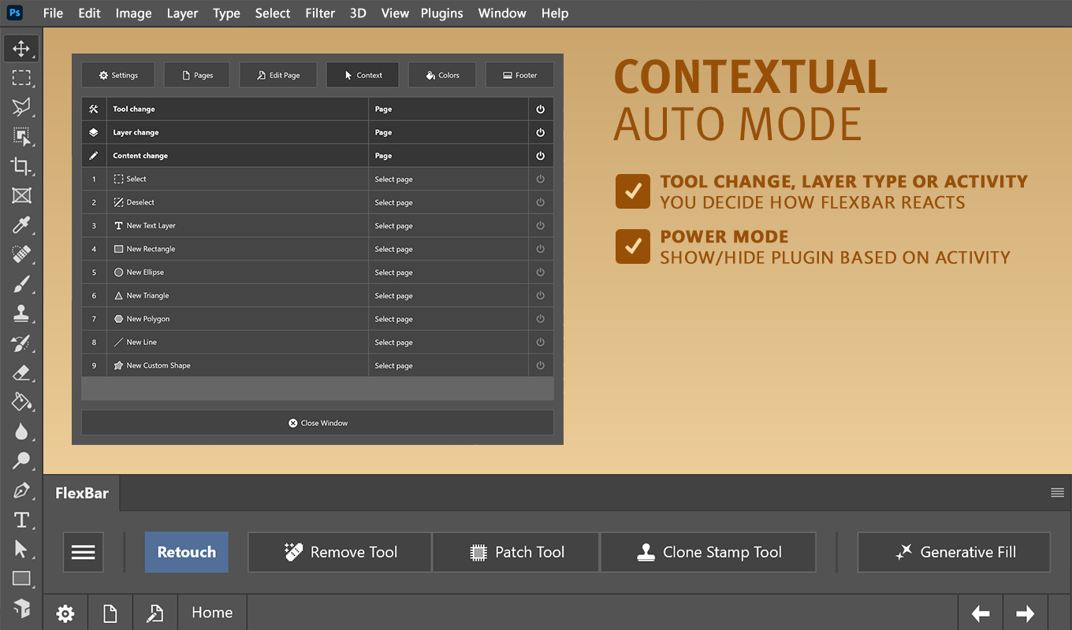Open Select page dropdown for Deselect row
Image resolution: width=1072 pixels, height=630 pixels.
pyautogui.click(x=449, y=202)
